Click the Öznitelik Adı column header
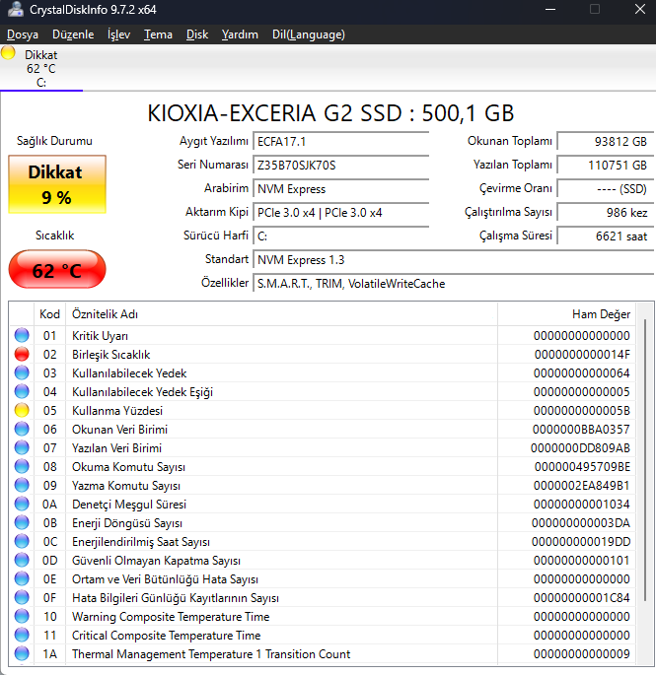Screen dimensions: 656x675 [x=281, y=314]
